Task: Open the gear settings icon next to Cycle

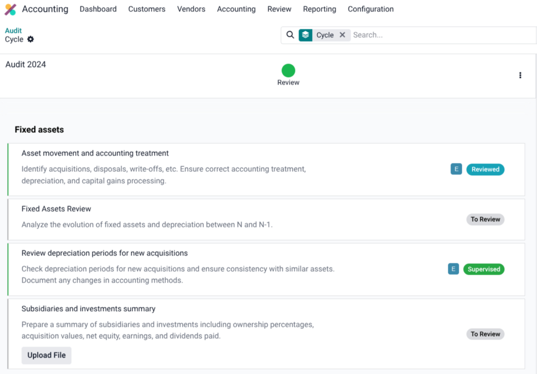Action: pyautogui.click(x=30, y=39)
